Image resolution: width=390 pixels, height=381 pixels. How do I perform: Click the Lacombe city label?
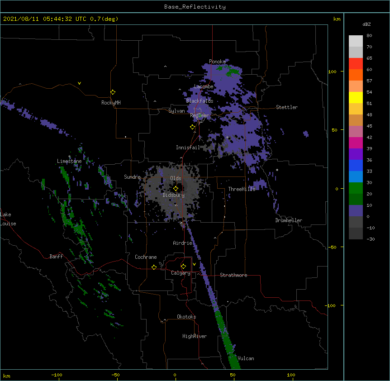click(x=204, y=86)
